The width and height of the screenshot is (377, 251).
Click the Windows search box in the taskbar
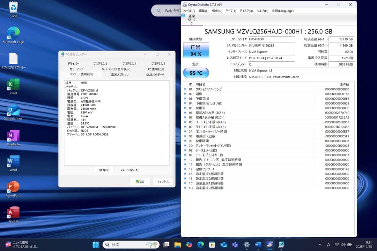point(131,244)
